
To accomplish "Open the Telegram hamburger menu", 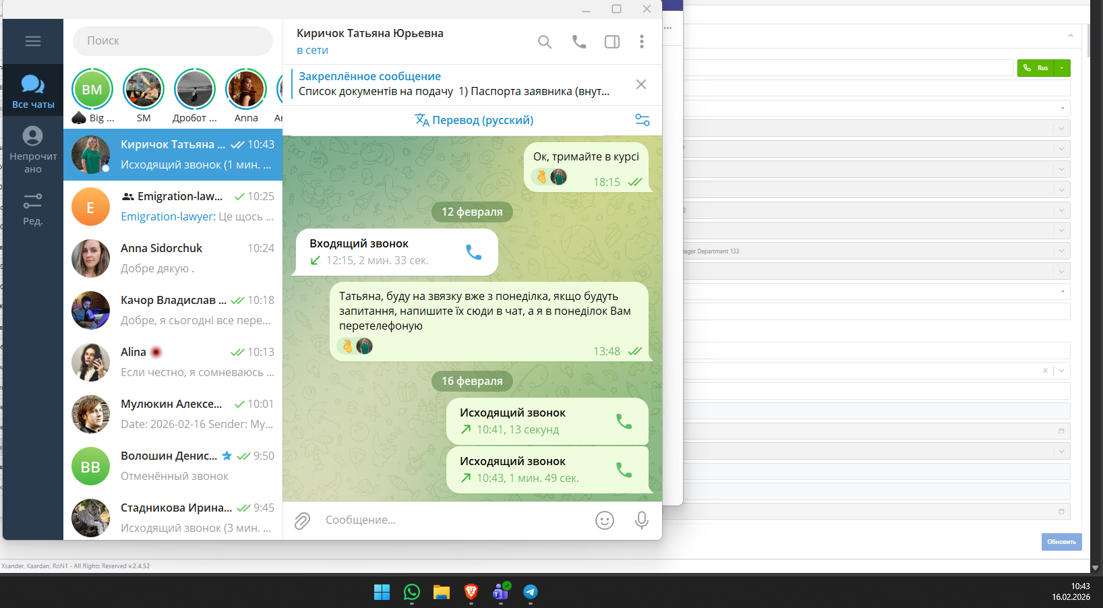I will pos(33,41).
